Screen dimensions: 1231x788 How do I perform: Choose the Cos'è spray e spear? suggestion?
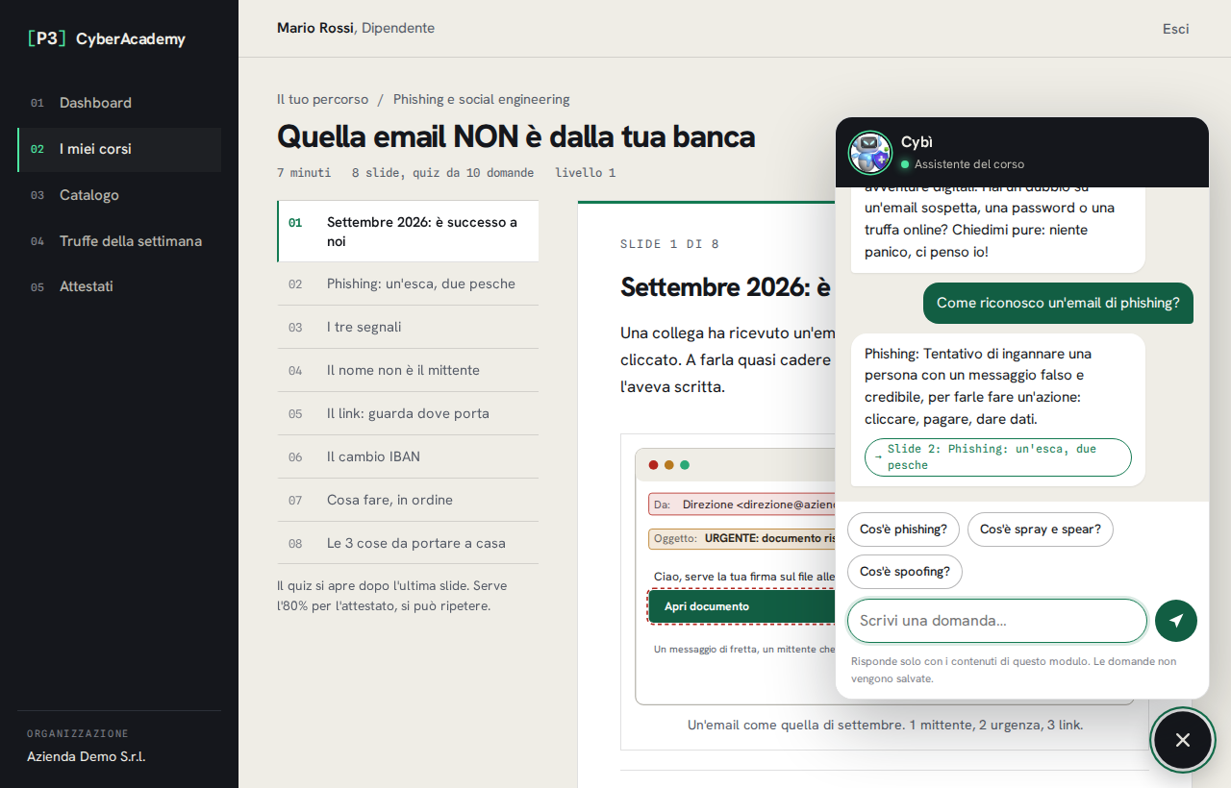point(1041,529)
